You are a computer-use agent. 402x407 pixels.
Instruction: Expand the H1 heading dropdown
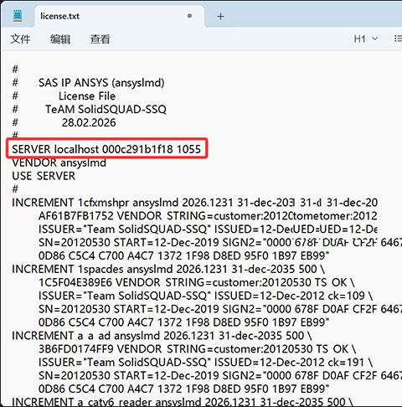click(365, 39)
